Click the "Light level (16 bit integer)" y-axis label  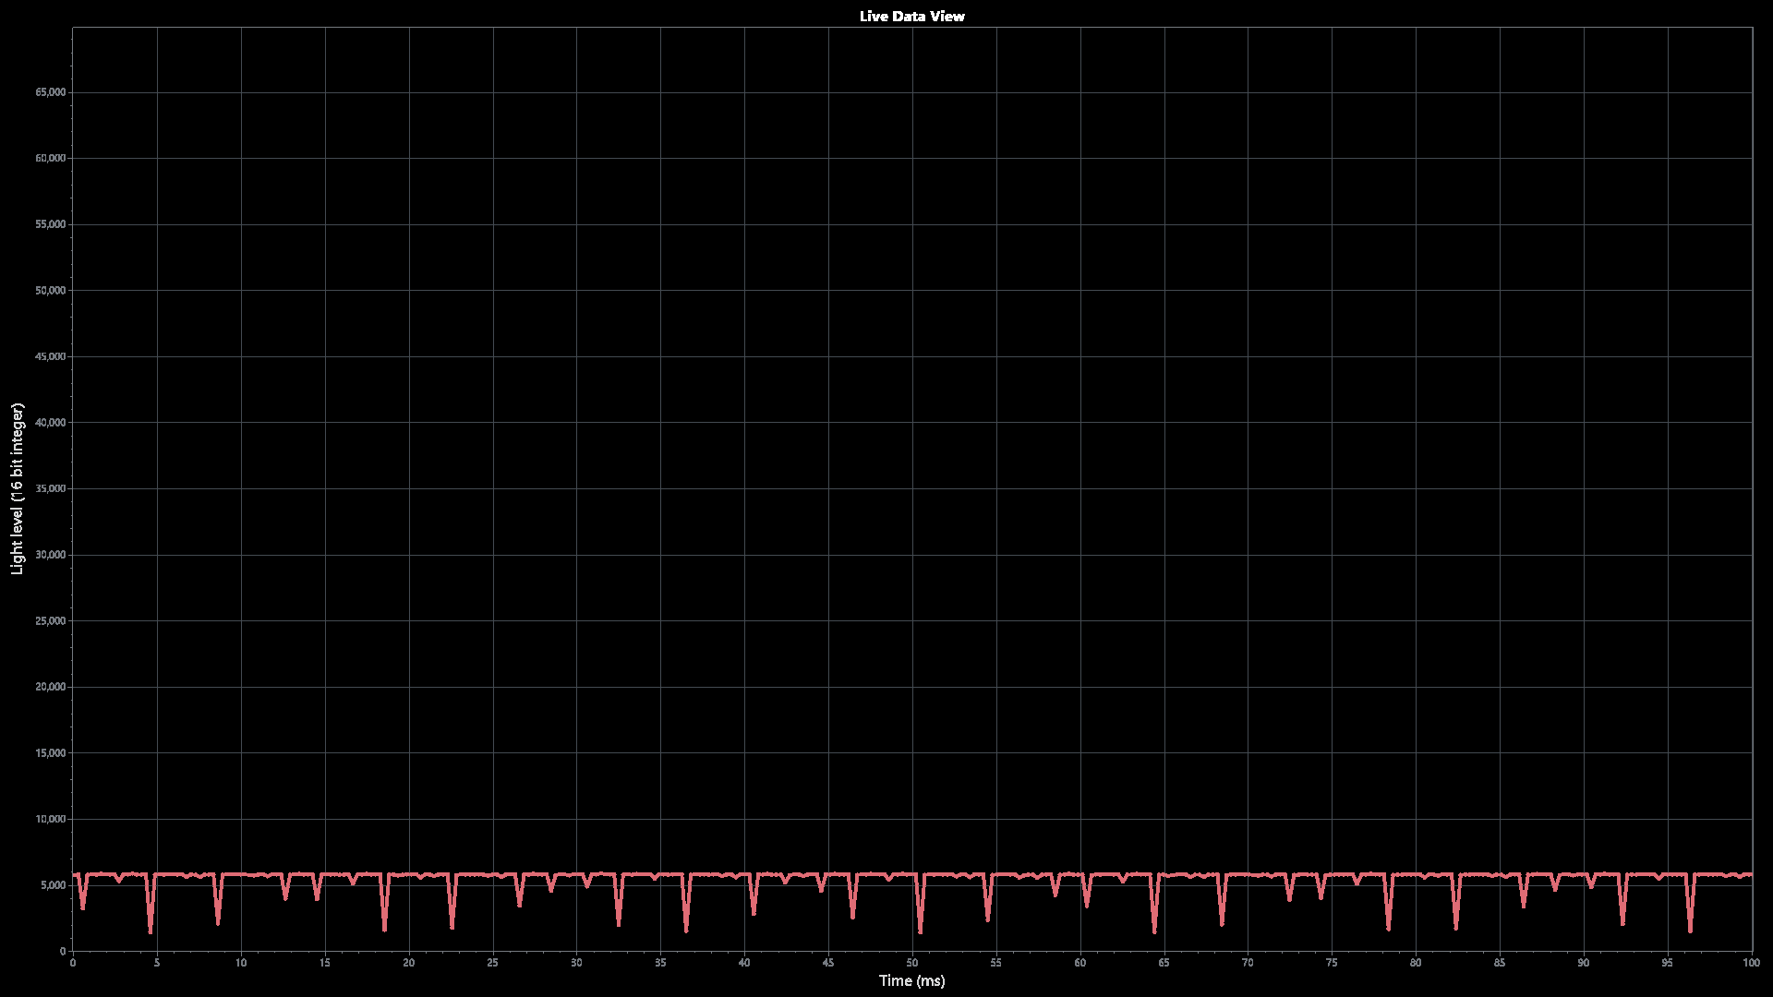pyautogui.click(x=17, y=488)
